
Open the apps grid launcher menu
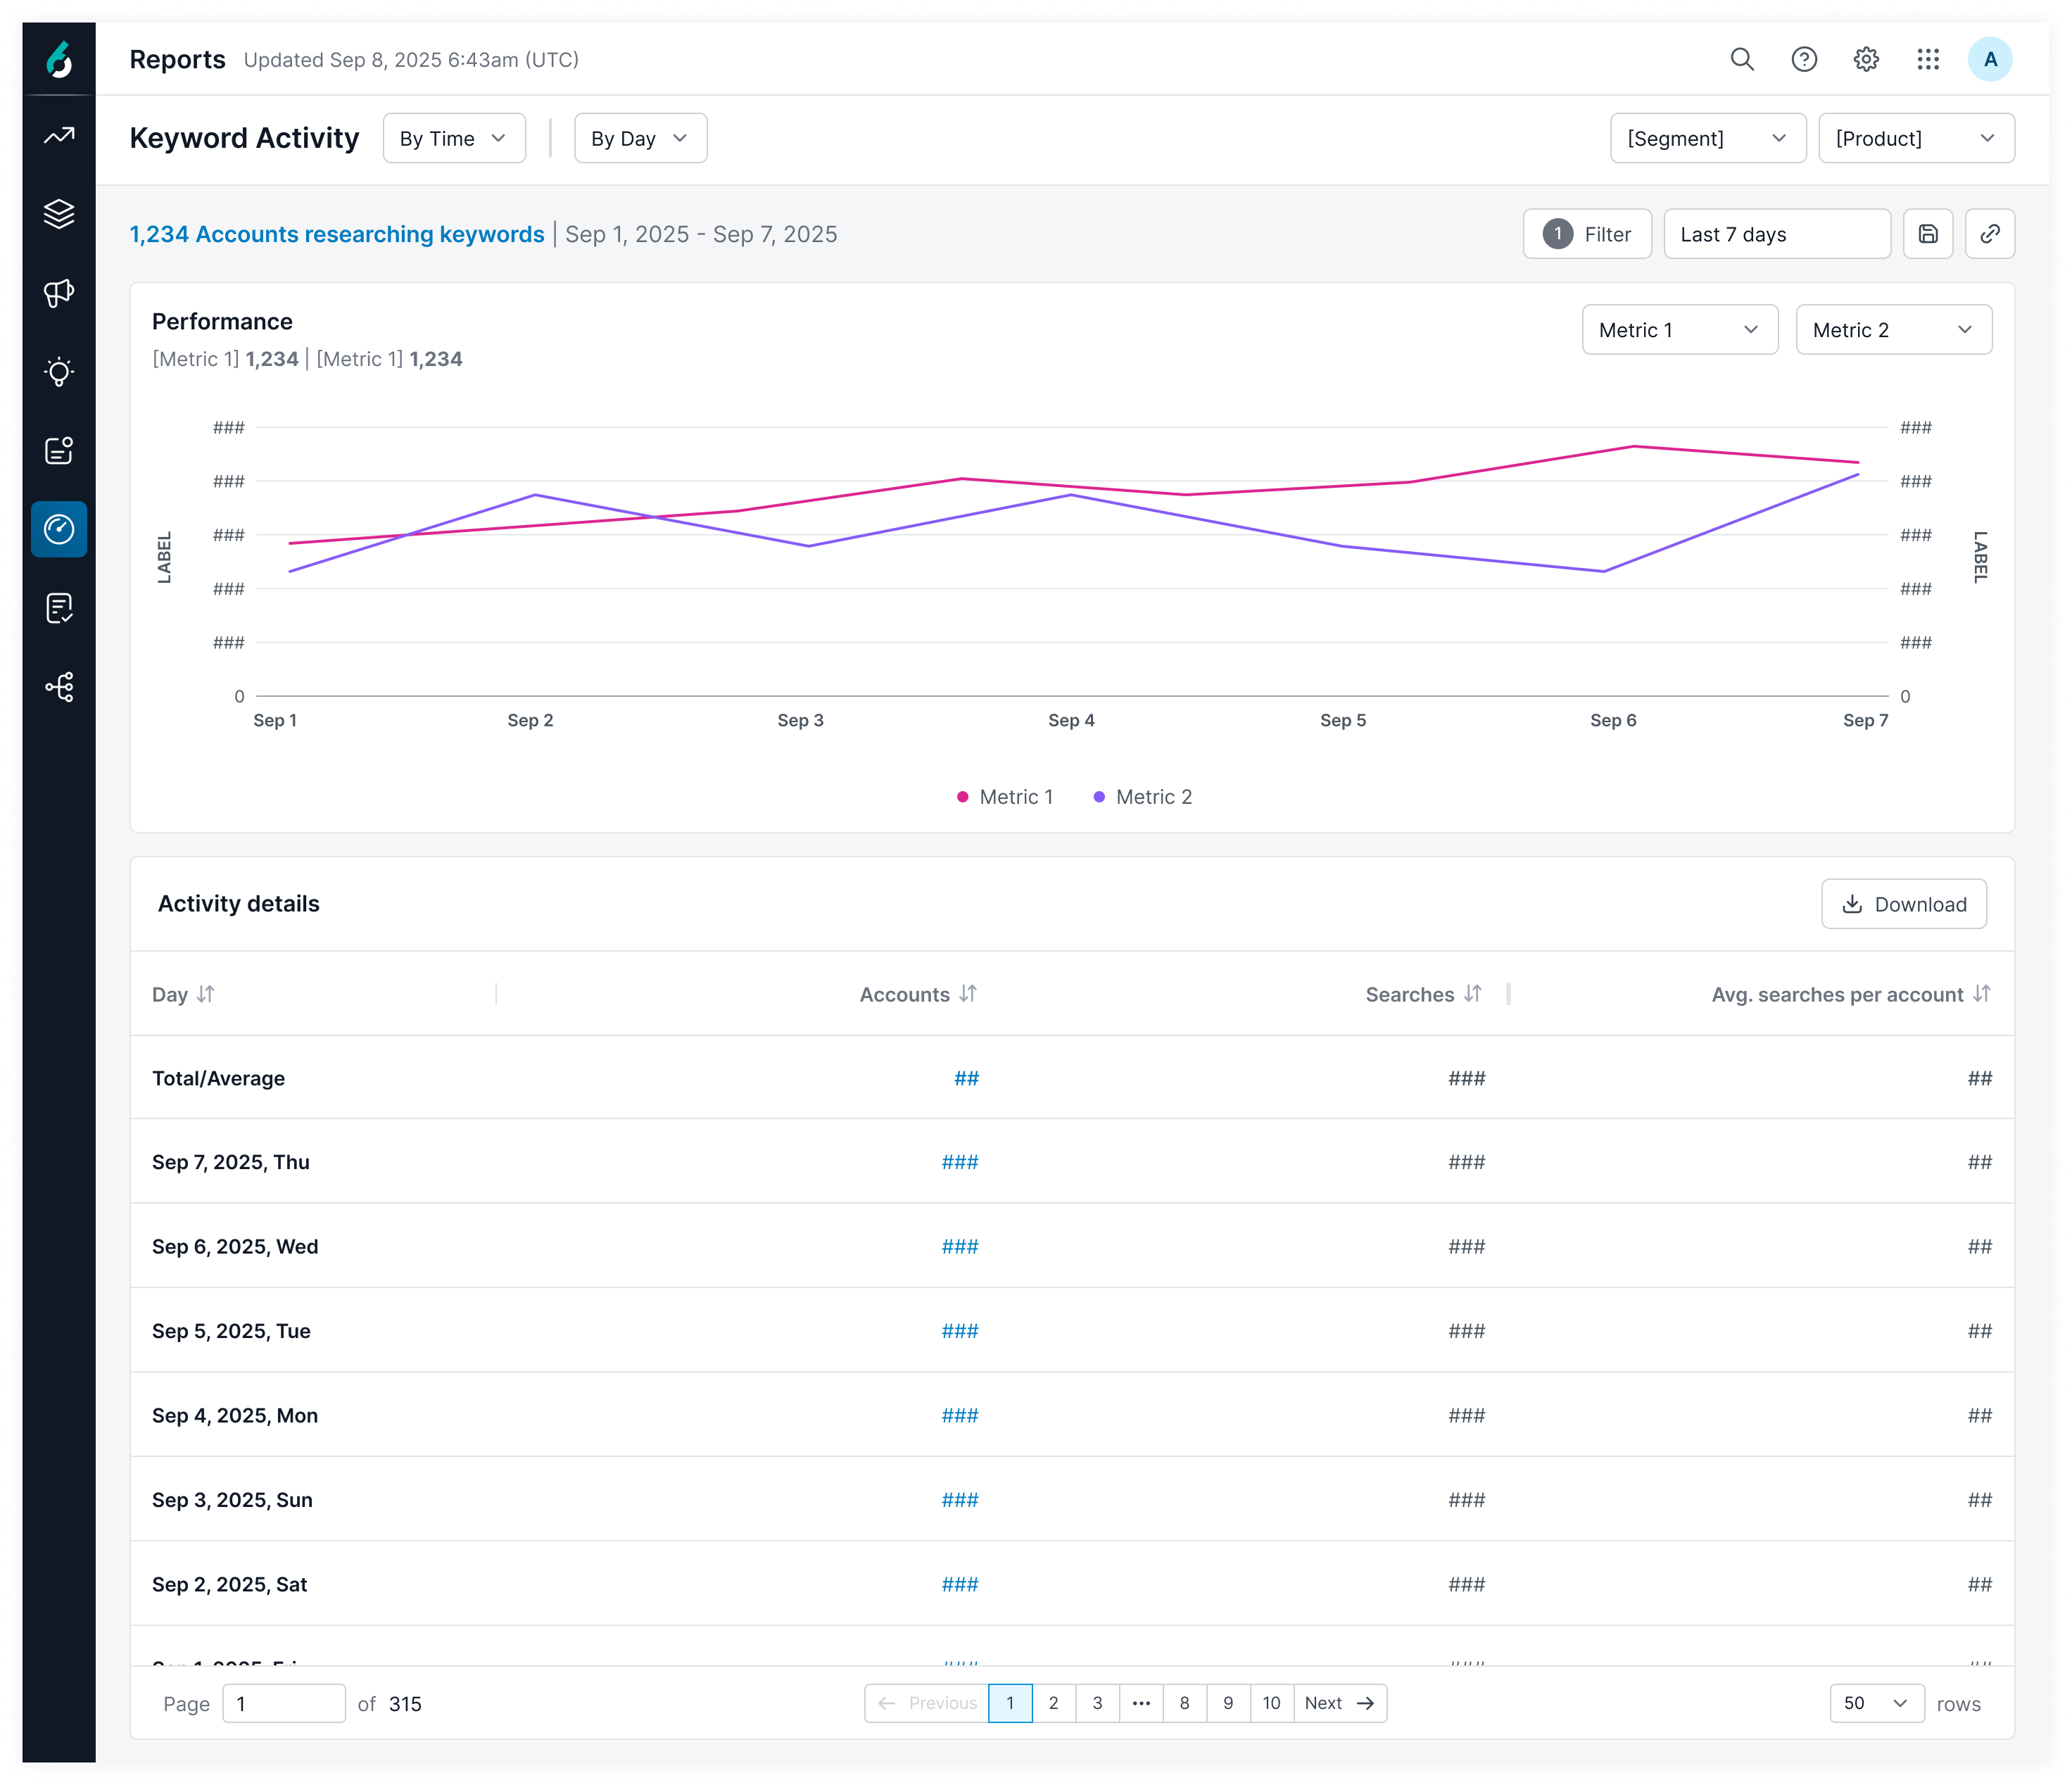coord(1928,59)
